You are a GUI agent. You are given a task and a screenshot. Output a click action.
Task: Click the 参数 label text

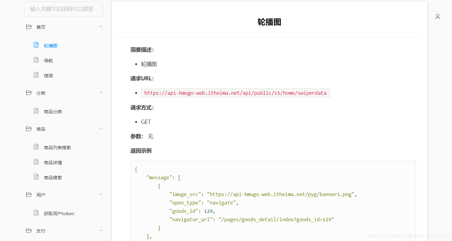point(137,136)
